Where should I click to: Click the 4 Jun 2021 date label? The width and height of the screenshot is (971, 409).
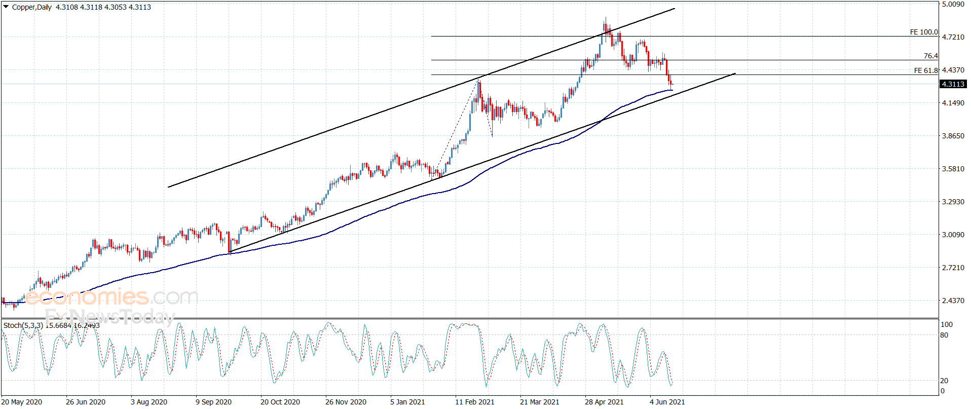pos(667,402)
